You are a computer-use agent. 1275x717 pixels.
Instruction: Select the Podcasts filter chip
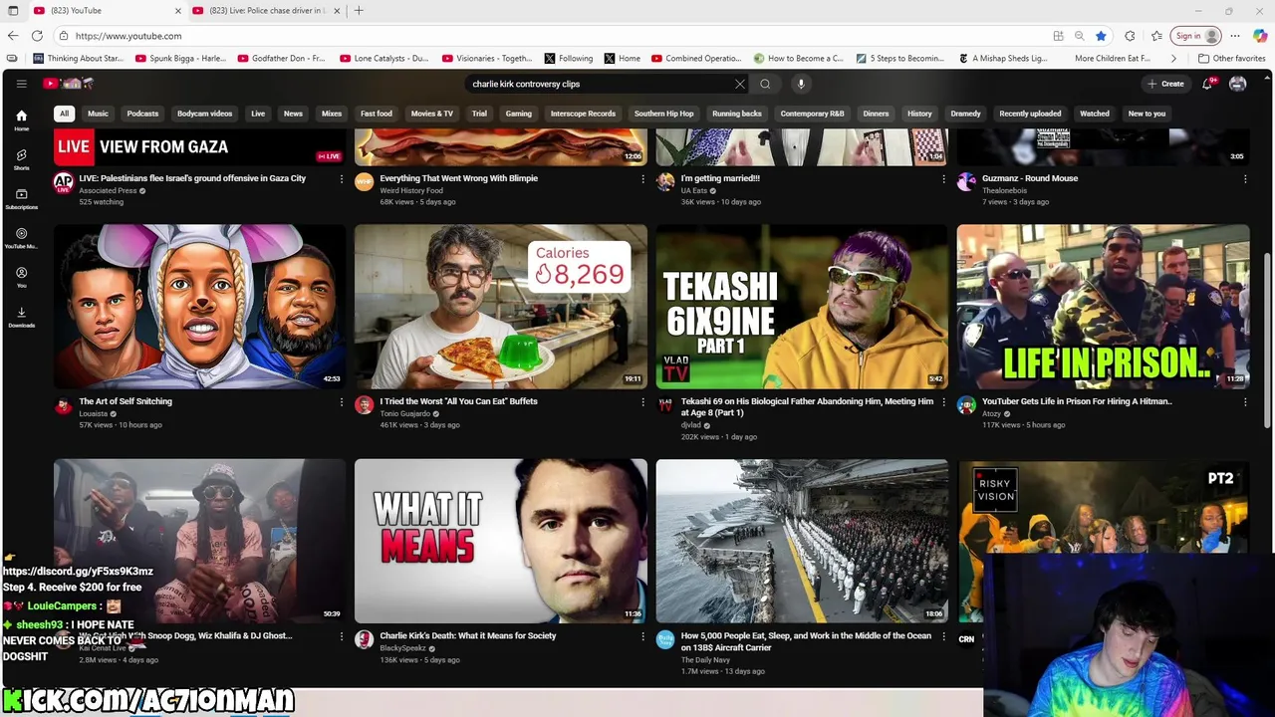click(142, 114)
